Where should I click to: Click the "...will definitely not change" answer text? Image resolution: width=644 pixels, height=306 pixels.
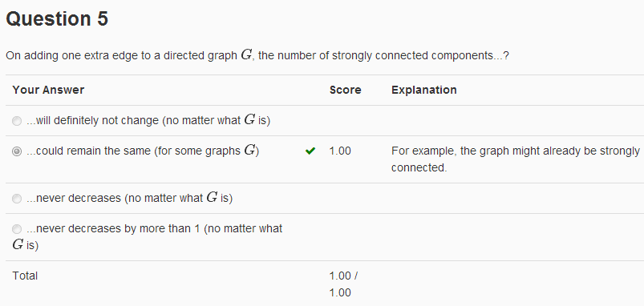pyautogui.click(x=148, y=120)
